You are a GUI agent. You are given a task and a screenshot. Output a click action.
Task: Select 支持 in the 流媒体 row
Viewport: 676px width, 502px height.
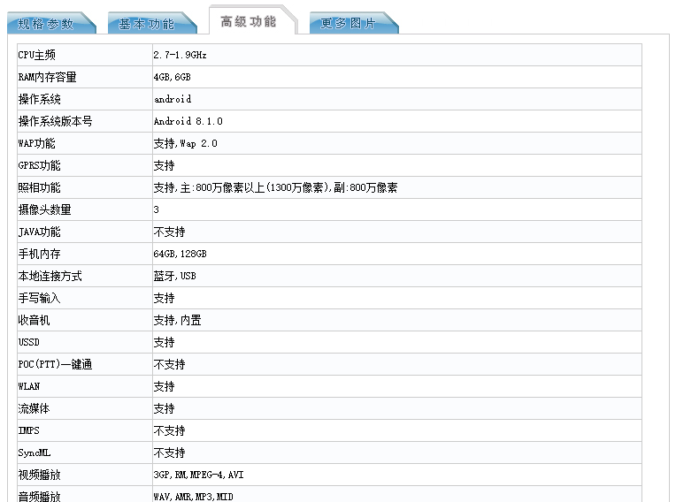click(x=165, y=408)
